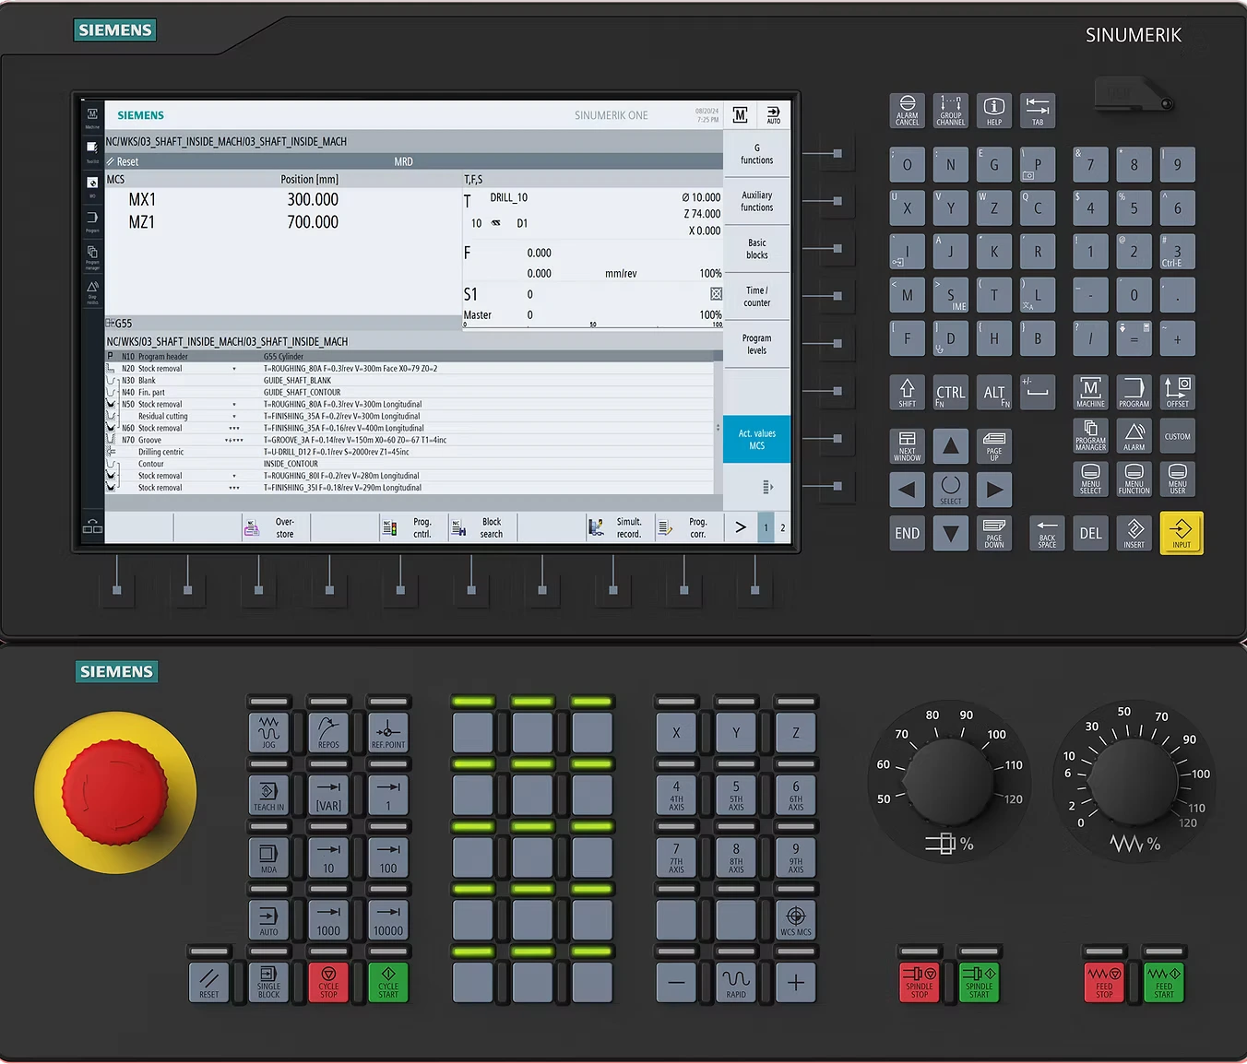Screen dimensions: 1247x1064
Task: Open the Program levels softkey
Action: pos(756,344)
